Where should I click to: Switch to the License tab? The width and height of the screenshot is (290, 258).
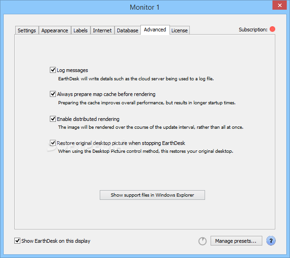pos(180,30)
